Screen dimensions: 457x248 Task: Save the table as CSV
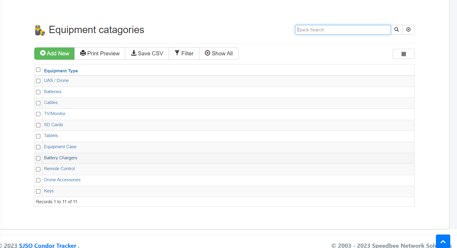(147, 54)
